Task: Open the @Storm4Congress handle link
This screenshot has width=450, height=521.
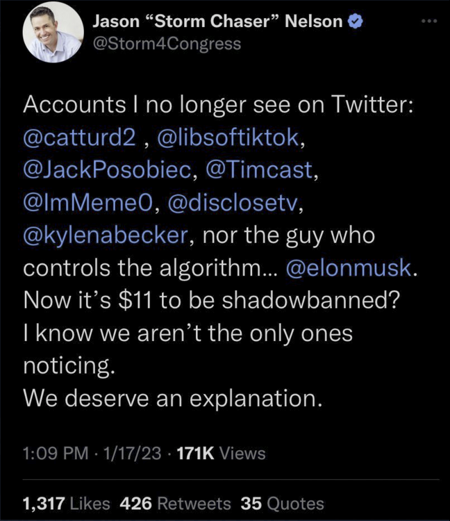Action: (x=167, y=43)
